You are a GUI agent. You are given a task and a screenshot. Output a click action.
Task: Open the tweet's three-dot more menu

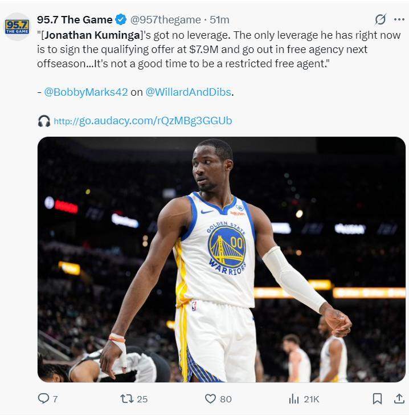pyautogui.click(x=399, y=19)
